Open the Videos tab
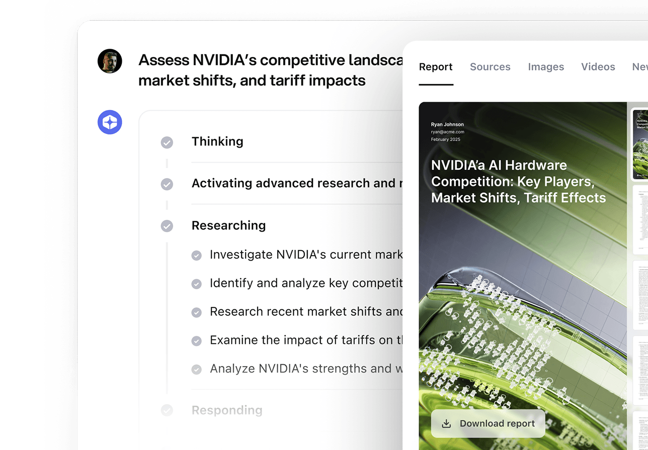This screenshot has height=450, width=648. [598, 67]
